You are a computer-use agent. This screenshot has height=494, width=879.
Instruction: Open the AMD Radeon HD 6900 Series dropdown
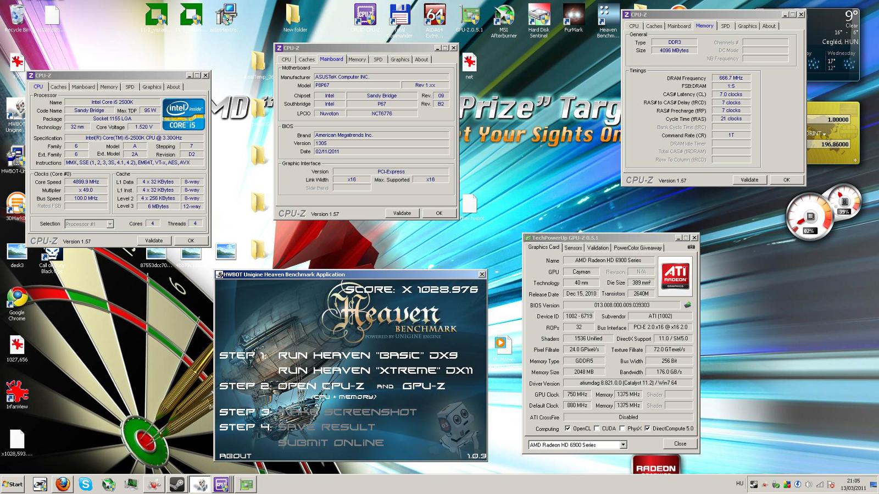tap(623, 445)
